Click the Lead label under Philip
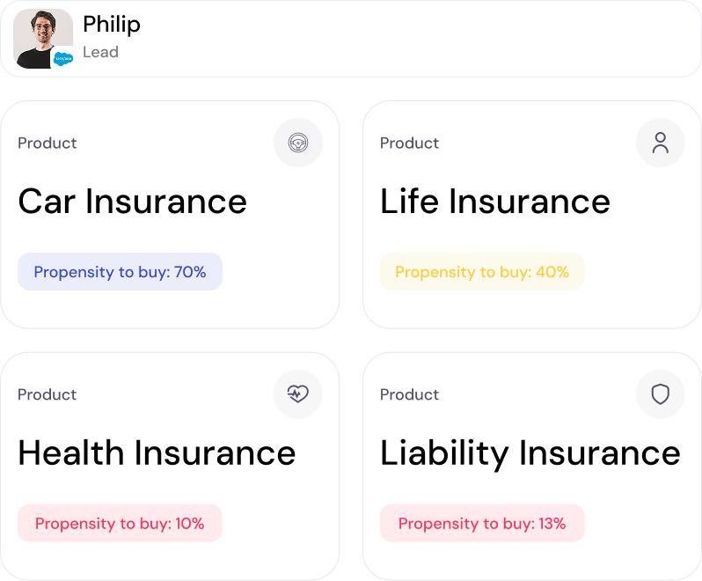 coord(100,52)
